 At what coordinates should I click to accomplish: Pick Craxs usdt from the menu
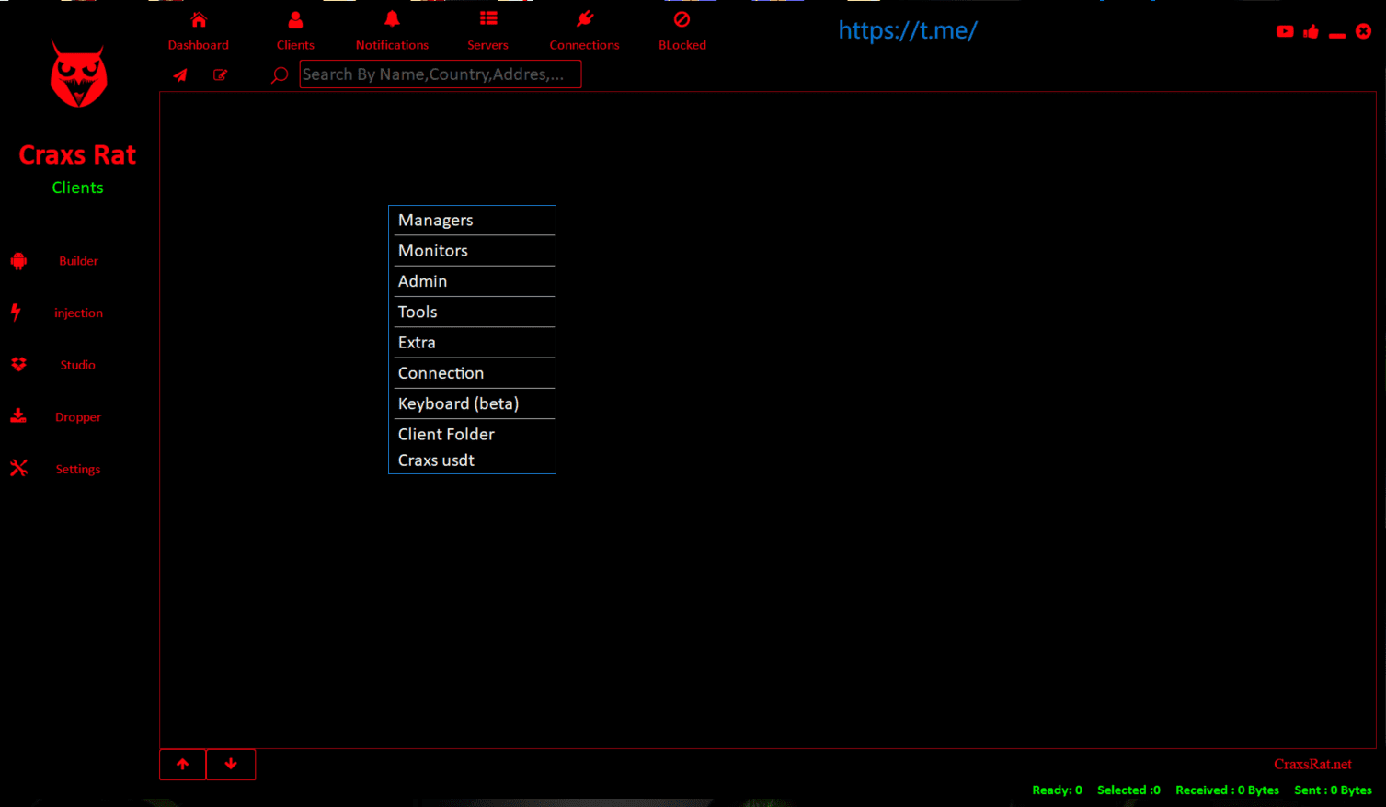coord(473,460)
